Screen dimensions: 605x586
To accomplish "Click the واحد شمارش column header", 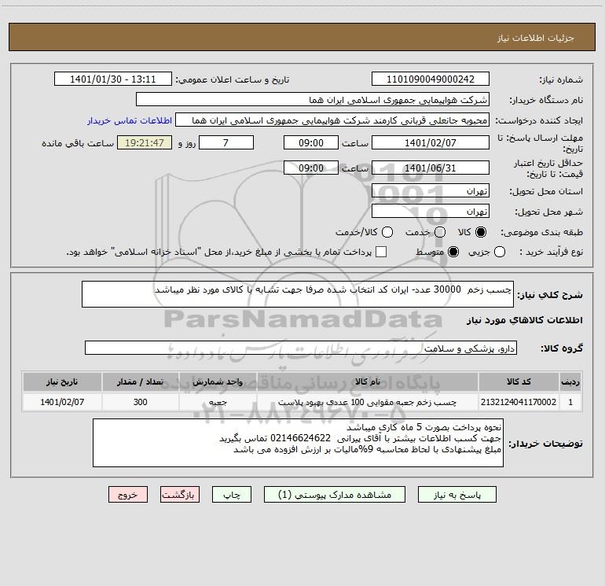I will [x=218, y=382].
